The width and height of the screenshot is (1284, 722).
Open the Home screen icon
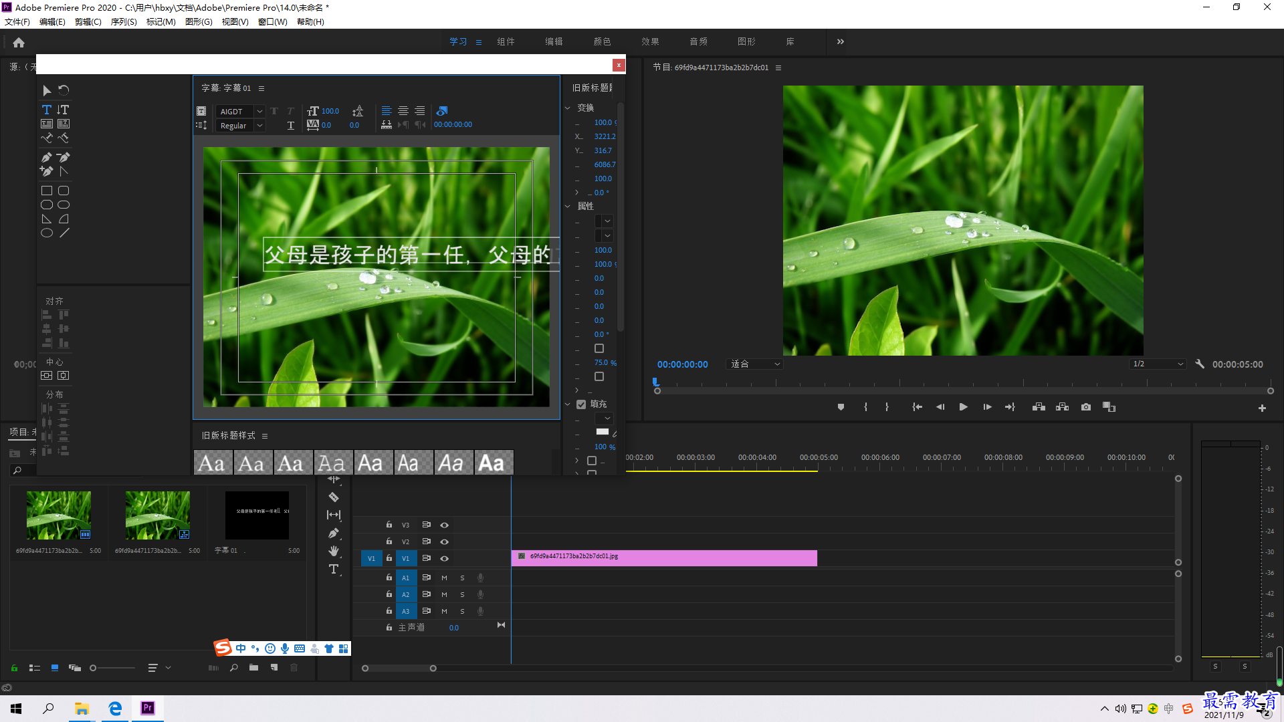pos(19,42)
